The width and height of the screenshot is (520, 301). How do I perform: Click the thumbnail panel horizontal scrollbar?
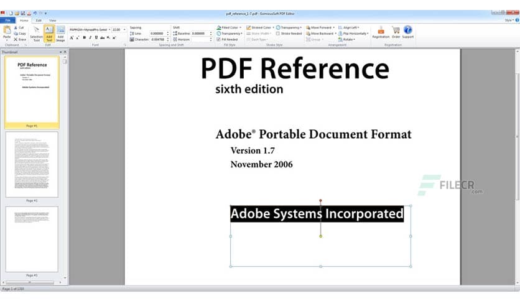[30, 282]
